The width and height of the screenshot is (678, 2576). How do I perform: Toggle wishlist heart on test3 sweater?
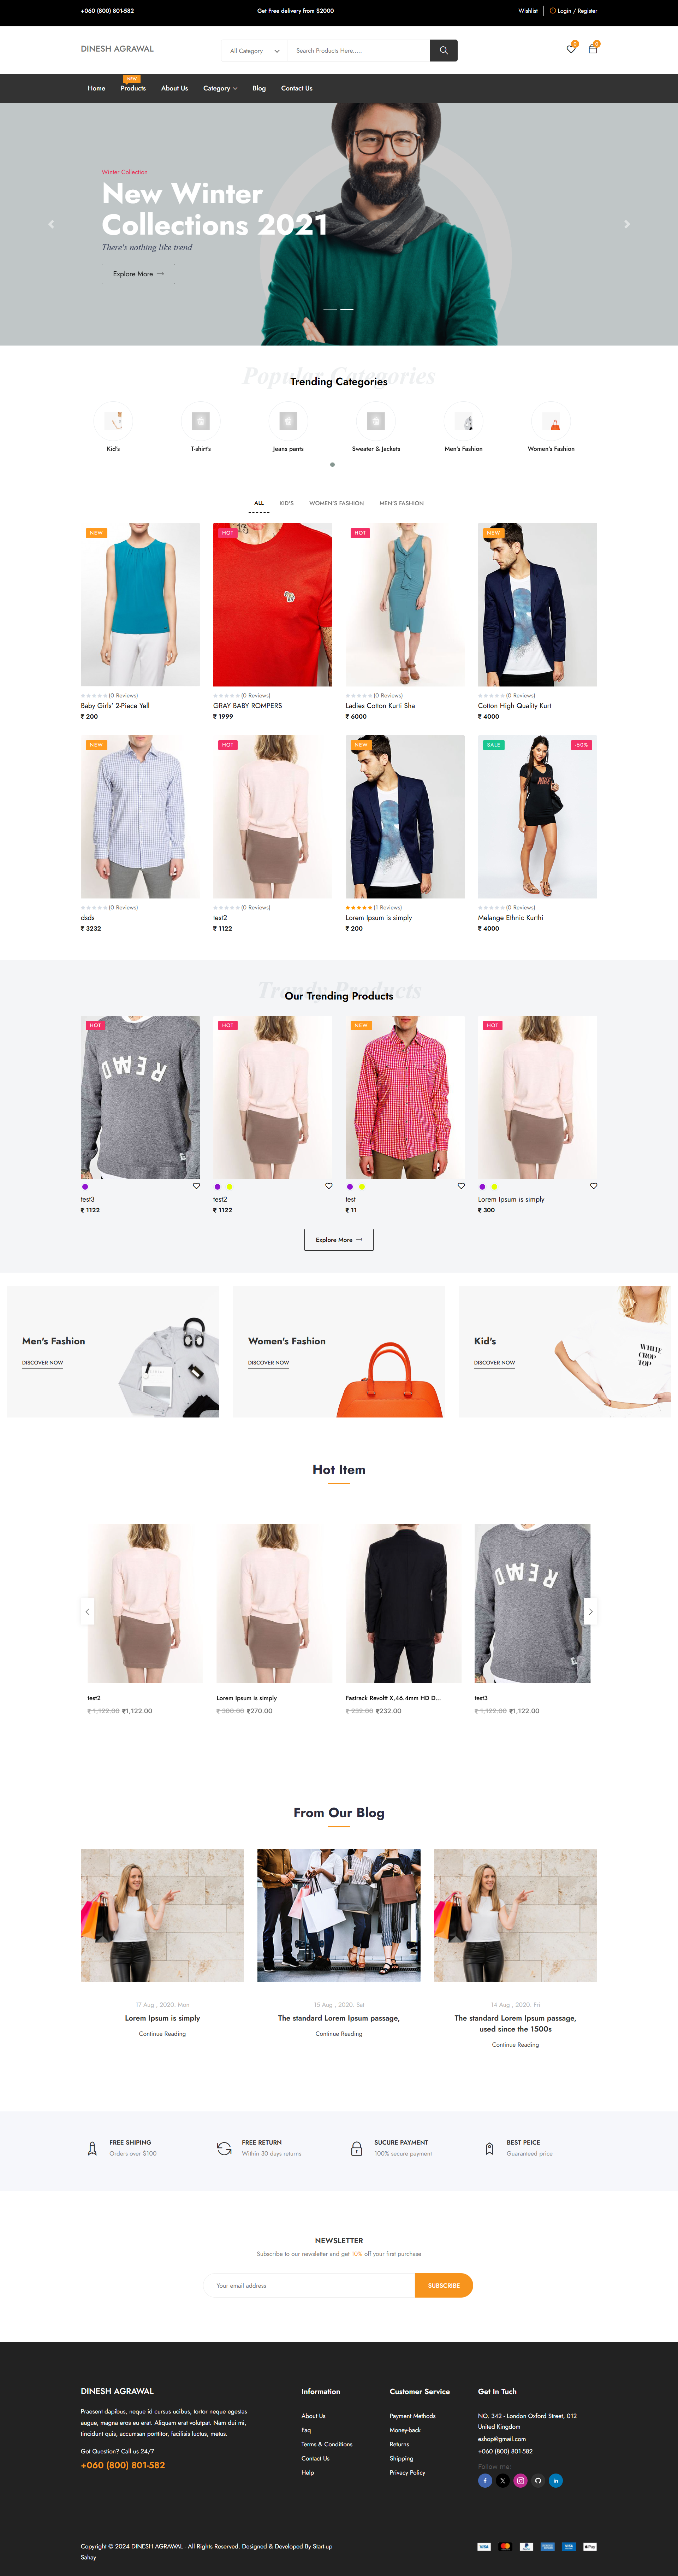196,1186
